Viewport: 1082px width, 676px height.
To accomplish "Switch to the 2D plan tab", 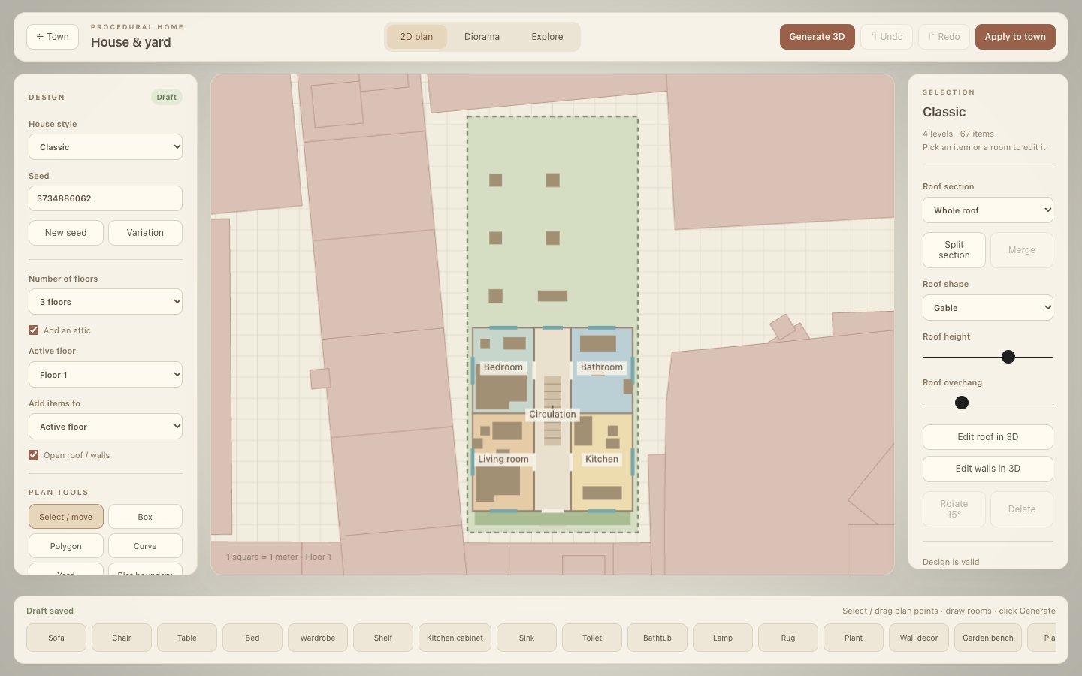I will tap(416, 37).
